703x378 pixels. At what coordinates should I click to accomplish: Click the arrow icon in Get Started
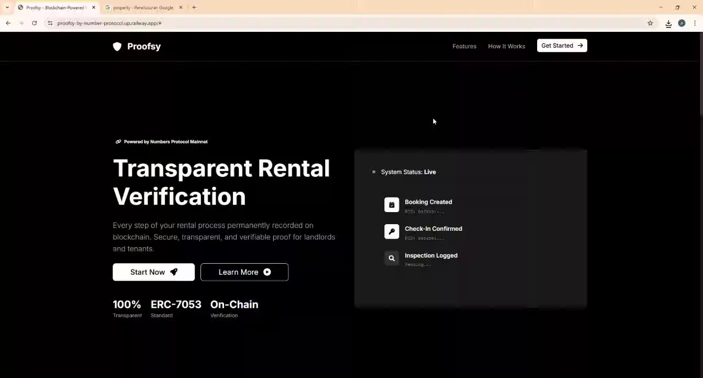[580, 46]
